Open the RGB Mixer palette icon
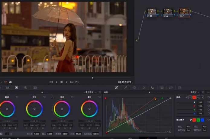This screenshot has height=139, width=210. pos(25,88)
